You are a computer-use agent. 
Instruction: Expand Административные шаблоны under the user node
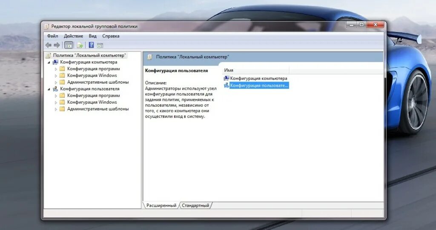coord(56,109)
